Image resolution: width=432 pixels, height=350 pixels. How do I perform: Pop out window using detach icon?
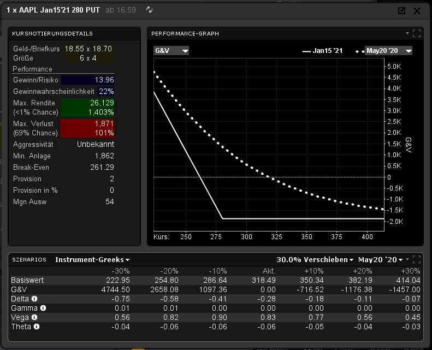pyautogui.click(x=402, y=10)
